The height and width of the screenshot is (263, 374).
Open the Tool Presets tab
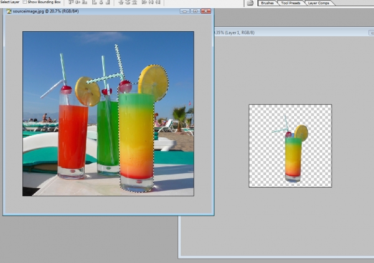(x=290, y=3)
